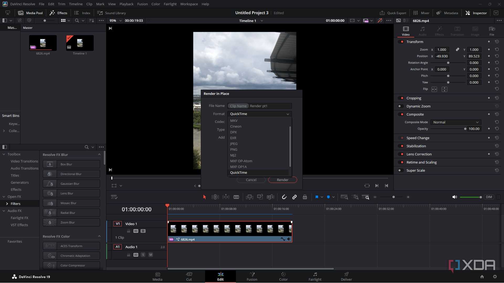Screen dimensions: 504x283
Task: Open the Metadata panel
Action: 447,13
